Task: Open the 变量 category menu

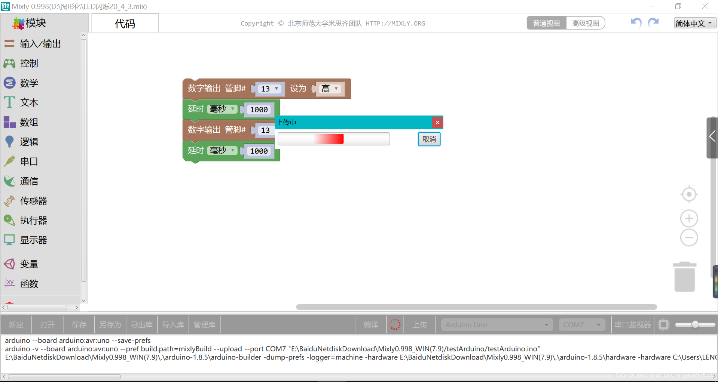Action: 29,264
